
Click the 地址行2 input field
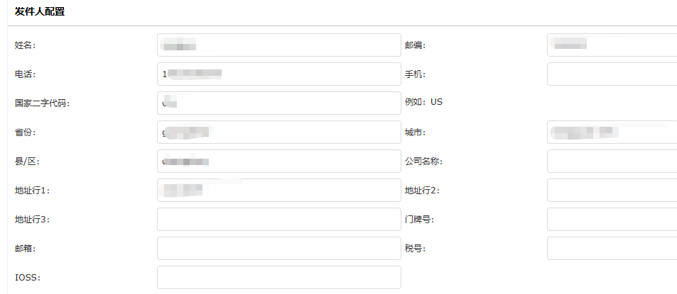click(611, 191)
